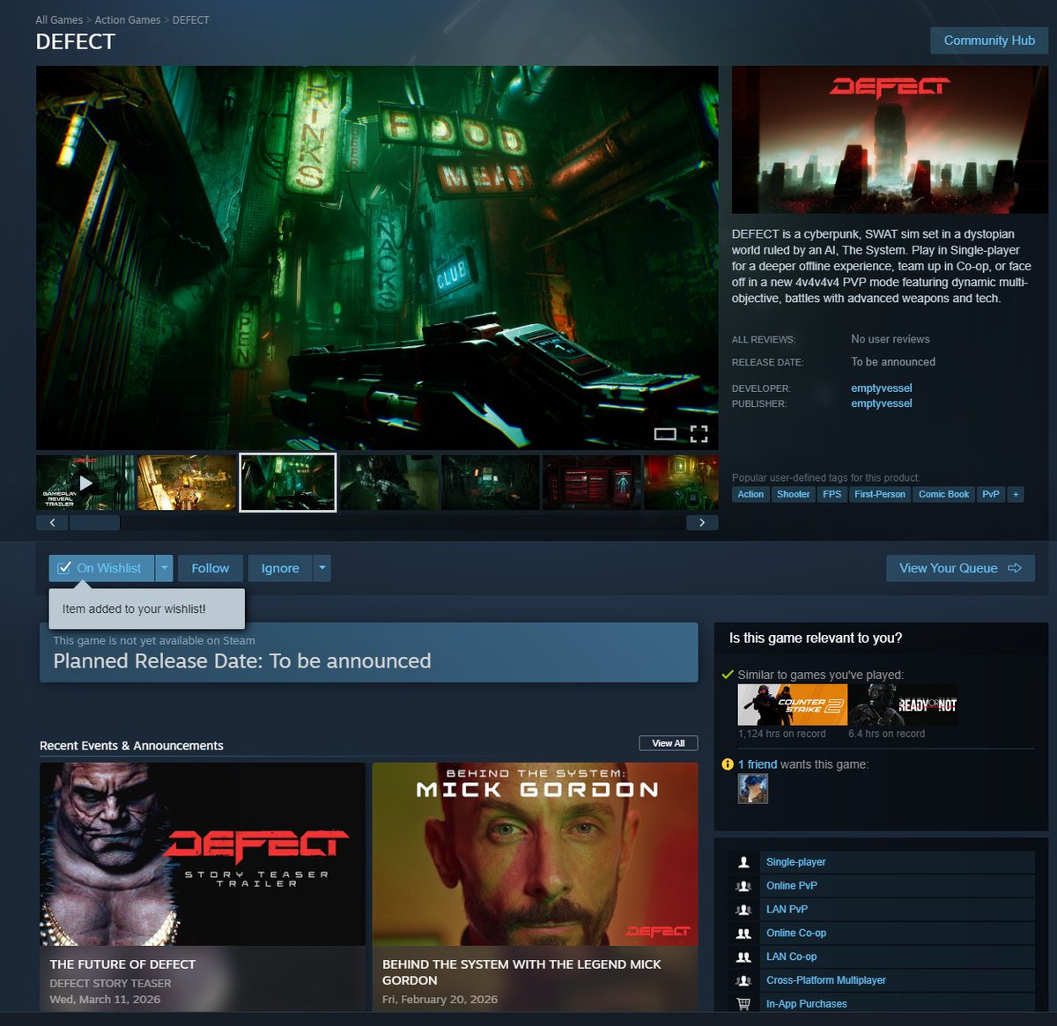1057x1026 pixels.
Task: Open the Community Hub
Action: pyautogui.click(x=989, y=41)
